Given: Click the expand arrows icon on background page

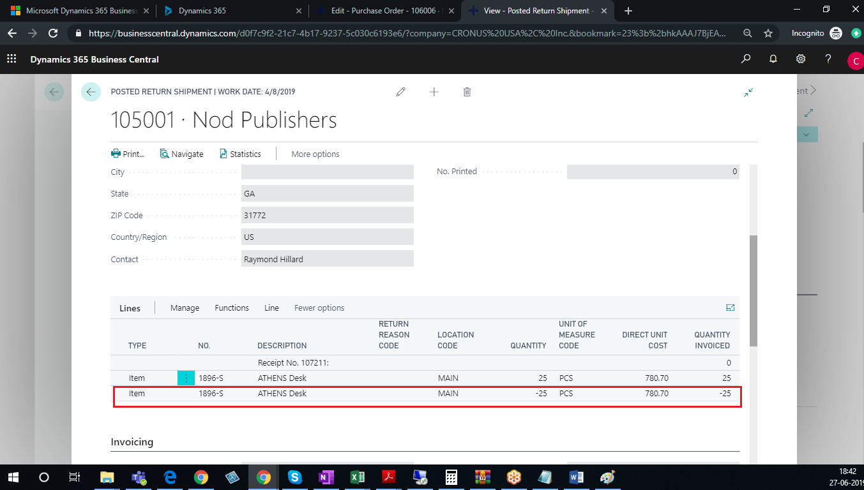Looking at the screenshot, I should pyautogui.click(x=809, y=113).
